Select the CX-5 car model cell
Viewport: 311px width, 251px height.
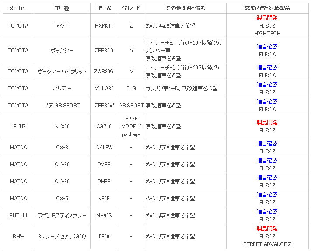(62, 199)
